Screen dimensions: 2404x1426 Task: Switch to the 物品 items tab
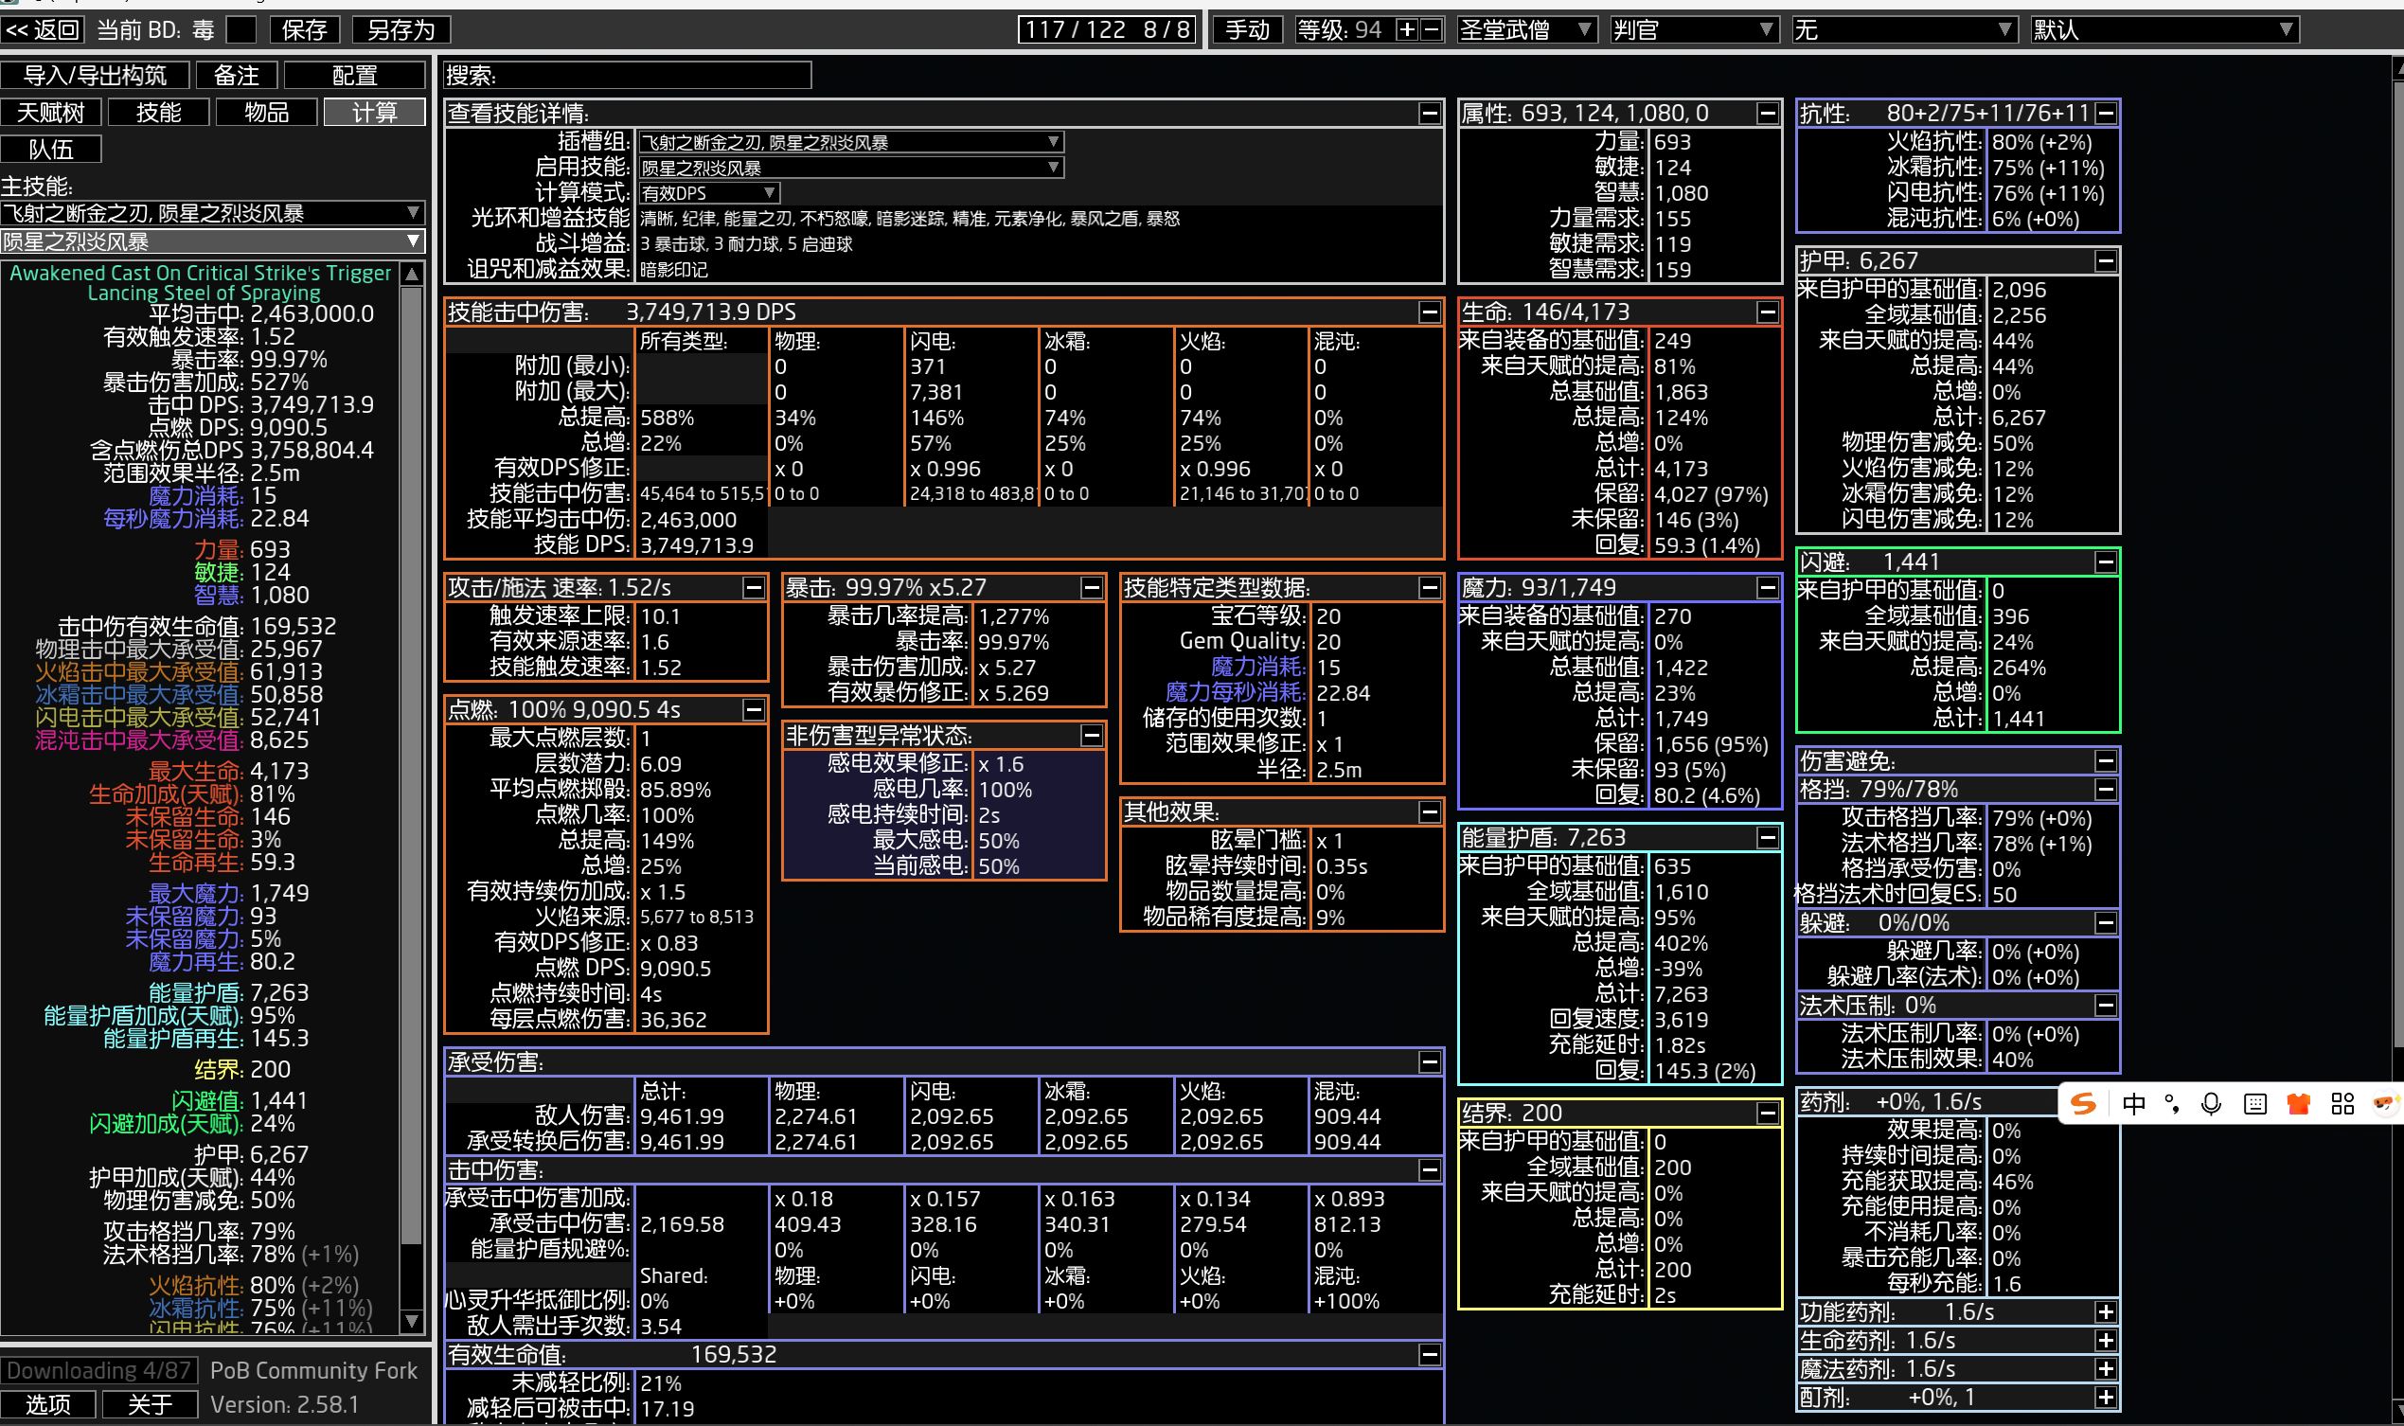pos(266,113)
